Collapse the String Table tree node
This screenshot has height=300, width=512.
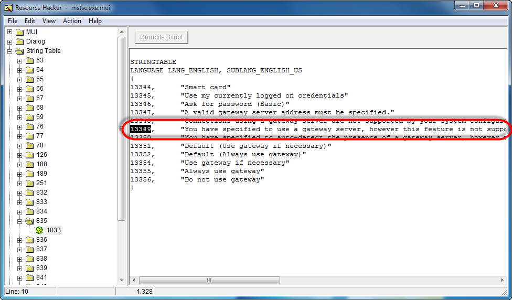9,51
